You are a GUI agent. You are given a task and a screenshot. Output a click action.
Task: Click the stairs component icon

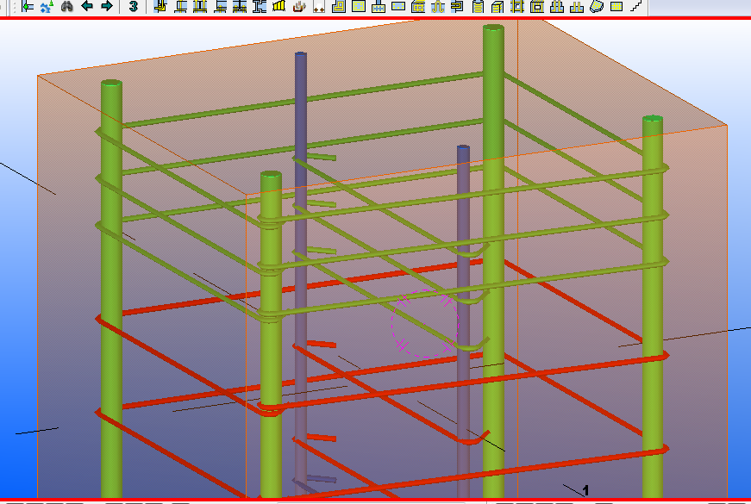pyautogui.click(x=635, y=6)
